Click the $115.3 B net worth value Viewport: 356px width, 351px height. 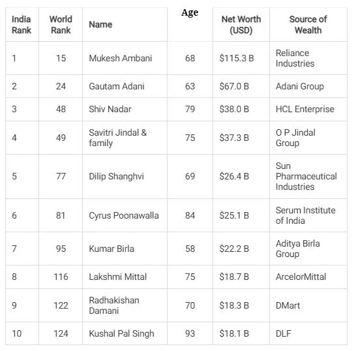[x=236, y=58]
